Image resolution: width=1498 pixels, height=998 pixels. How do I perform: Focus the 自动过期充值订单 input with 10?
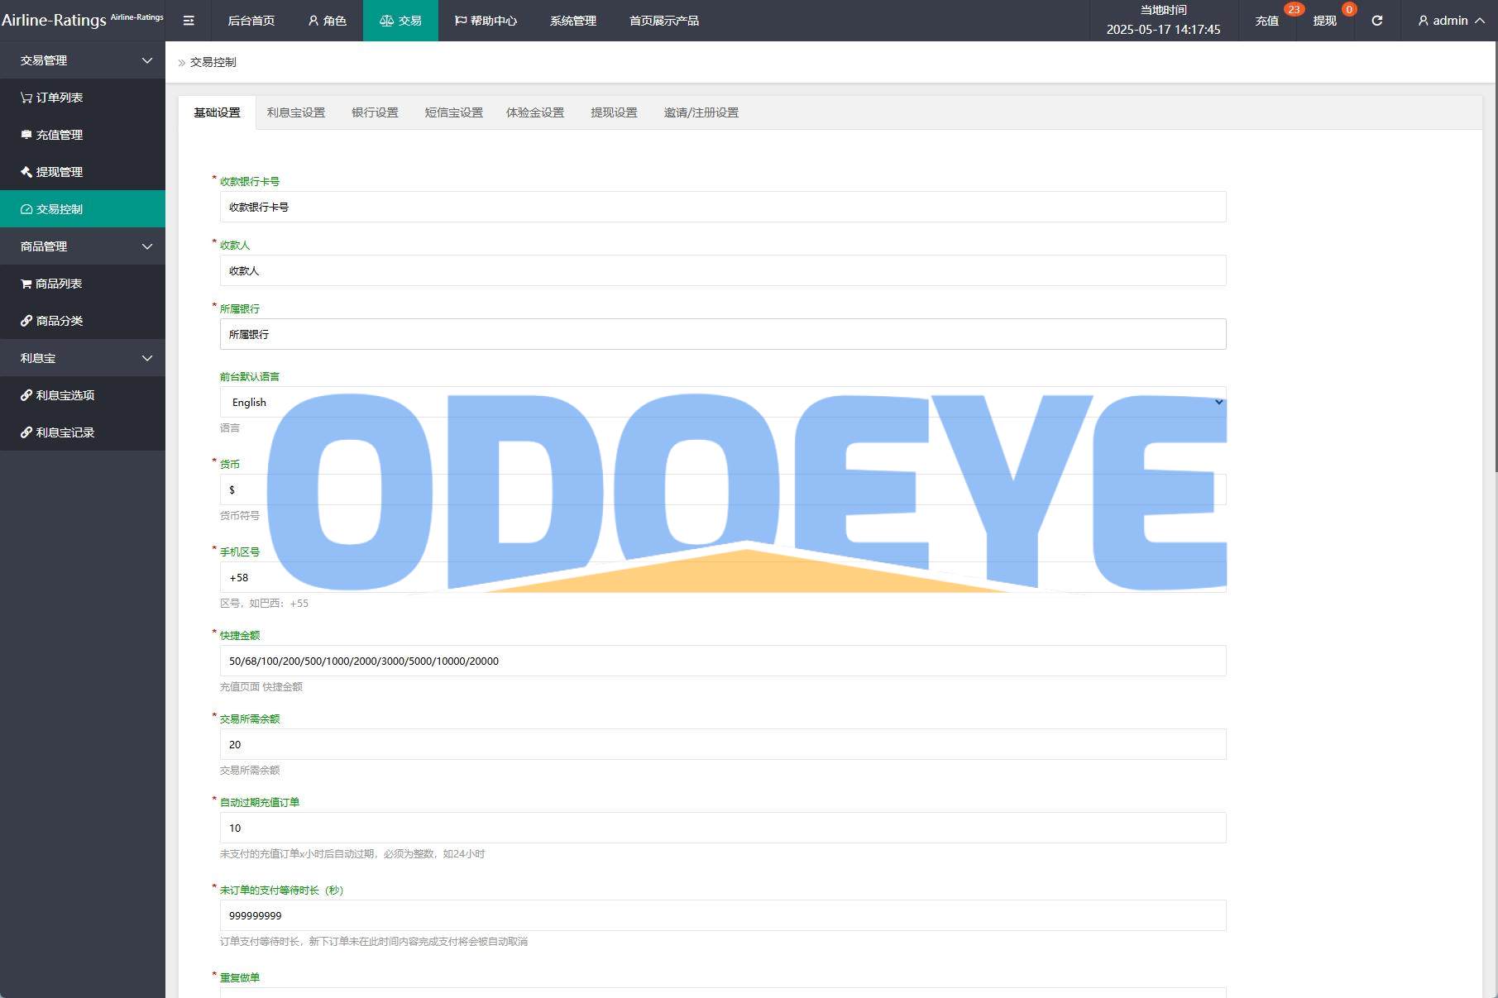click(x=722, y=828)
